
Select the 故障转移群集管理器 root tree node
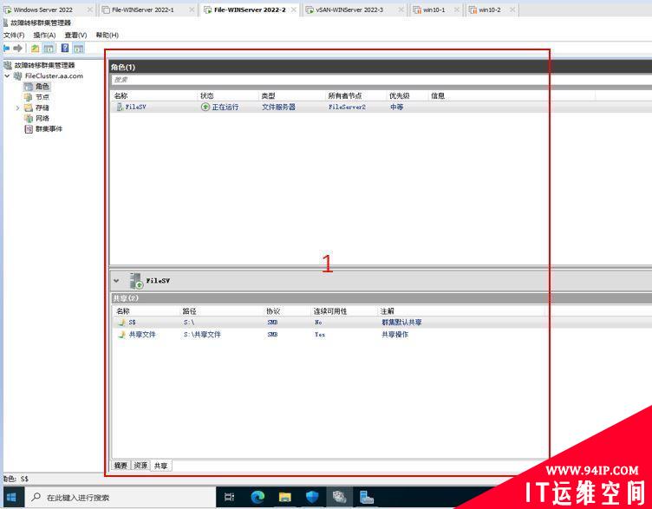(44, 65)
